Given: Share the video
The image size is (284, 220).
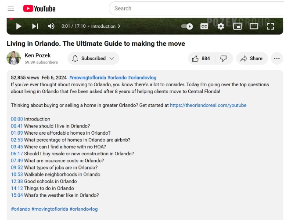Looking at the screenshot, I should (x=252, y=59).
